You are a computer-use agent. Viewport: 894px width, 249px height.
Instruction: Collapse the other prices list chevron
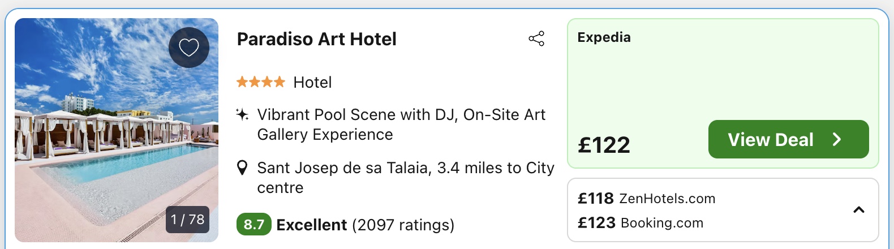click(858, 210)
